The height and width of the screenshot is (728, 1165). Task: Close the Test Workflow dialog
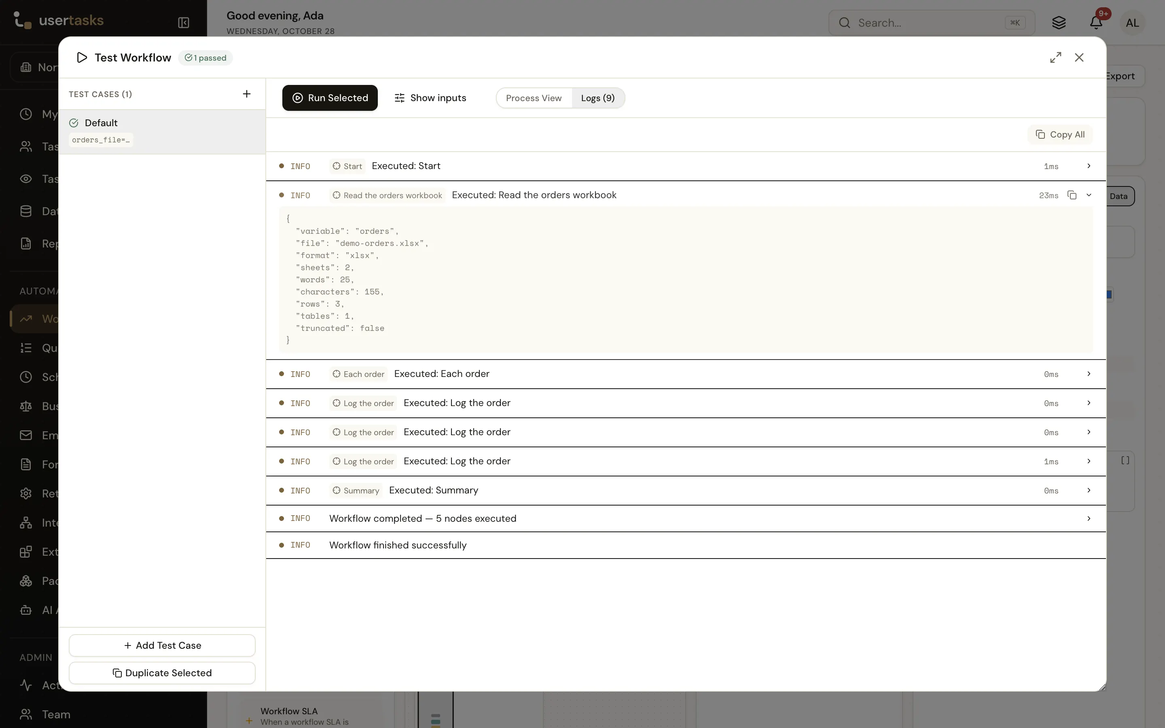coord(1079,57)
